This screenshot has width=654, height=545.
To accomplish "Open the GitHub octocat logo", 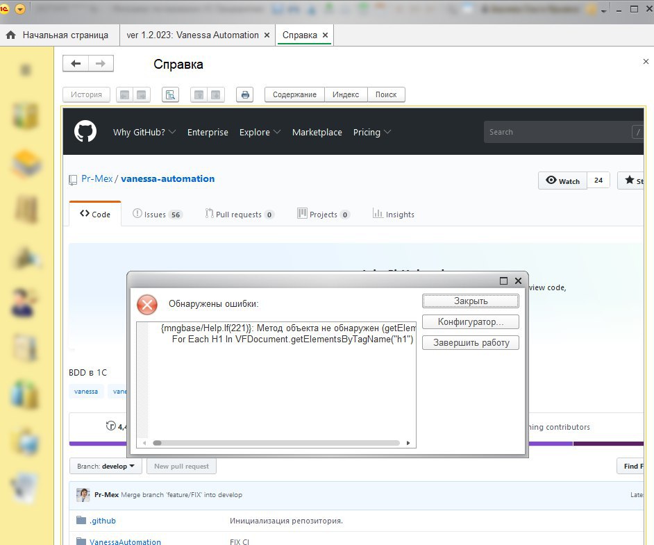I will click(x=85, y=132).
